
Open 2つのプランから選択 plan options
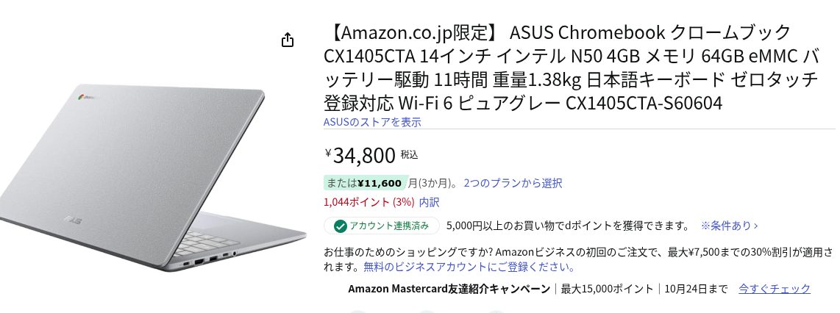click(513, 183)
